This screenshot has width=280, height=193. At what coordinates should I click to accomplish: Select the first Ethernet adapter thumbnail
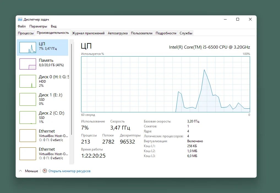tap(28, 136)
